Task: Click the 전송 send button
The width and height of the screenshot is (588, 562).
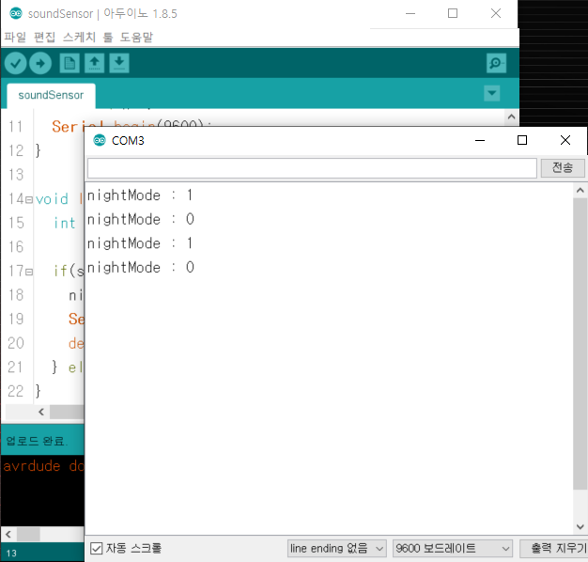Action: pos(563,167)
